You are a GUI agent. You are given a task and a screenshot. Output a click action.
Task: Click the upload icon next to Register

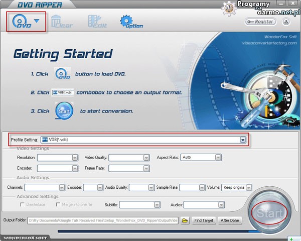(286, 22)
